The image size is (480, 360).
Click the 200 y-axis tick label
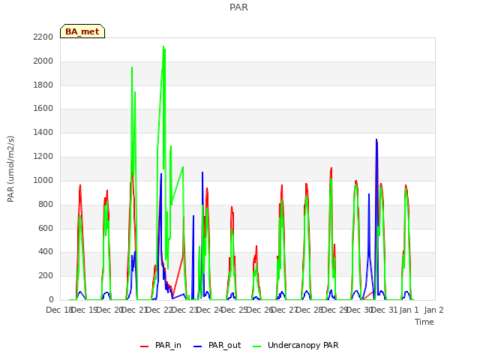point(46,275)
